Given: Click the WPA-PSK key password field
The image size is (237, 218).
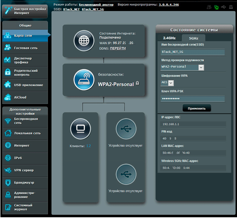Looking at the screenshot, I should (x=192, y=98).
